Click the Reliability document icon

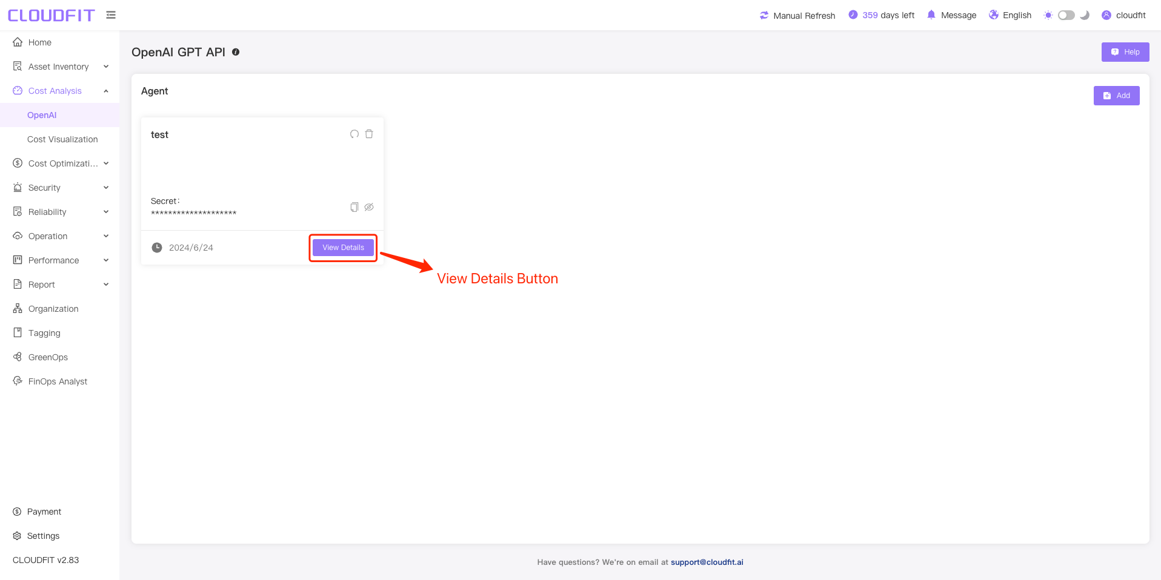tap(18, 212)
